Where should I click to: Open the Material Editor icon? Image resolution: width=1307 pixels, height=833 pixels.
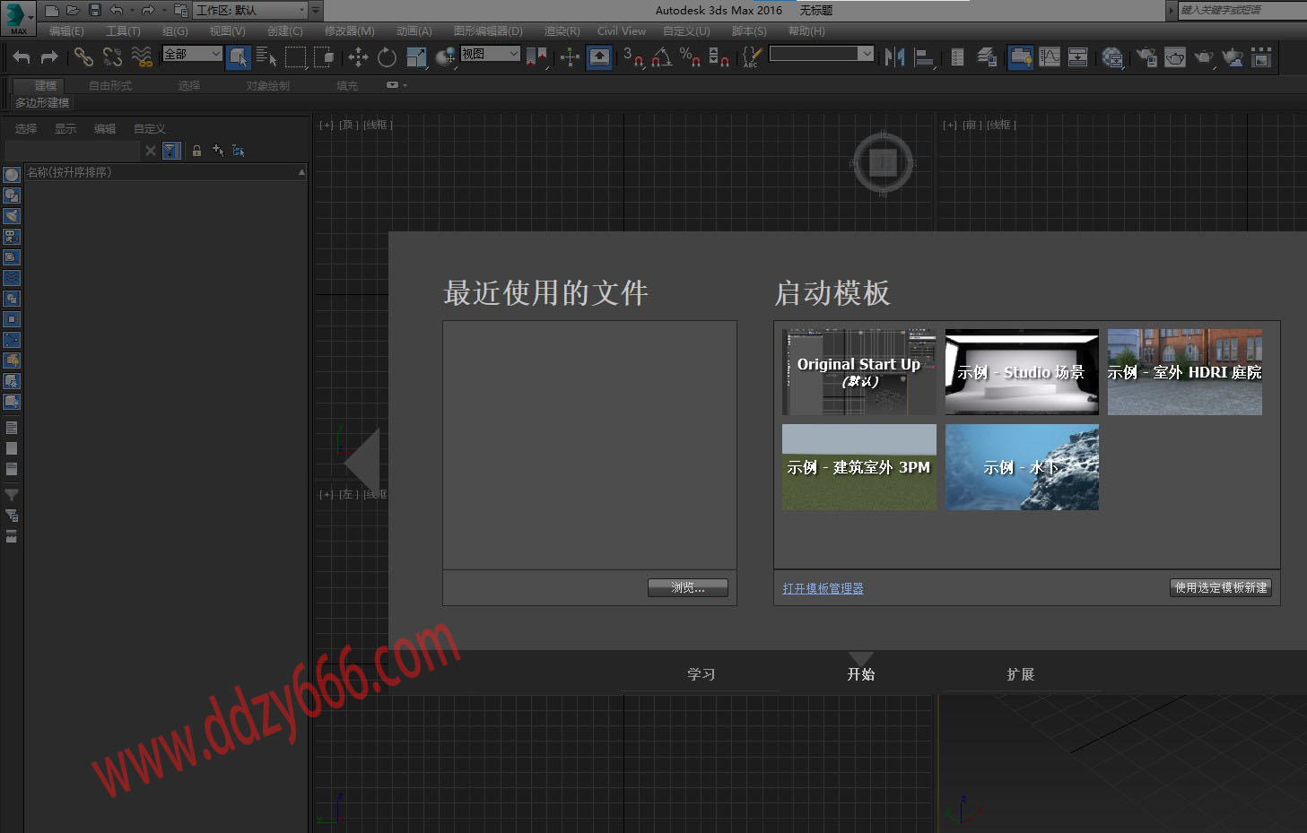point(1112,57)
